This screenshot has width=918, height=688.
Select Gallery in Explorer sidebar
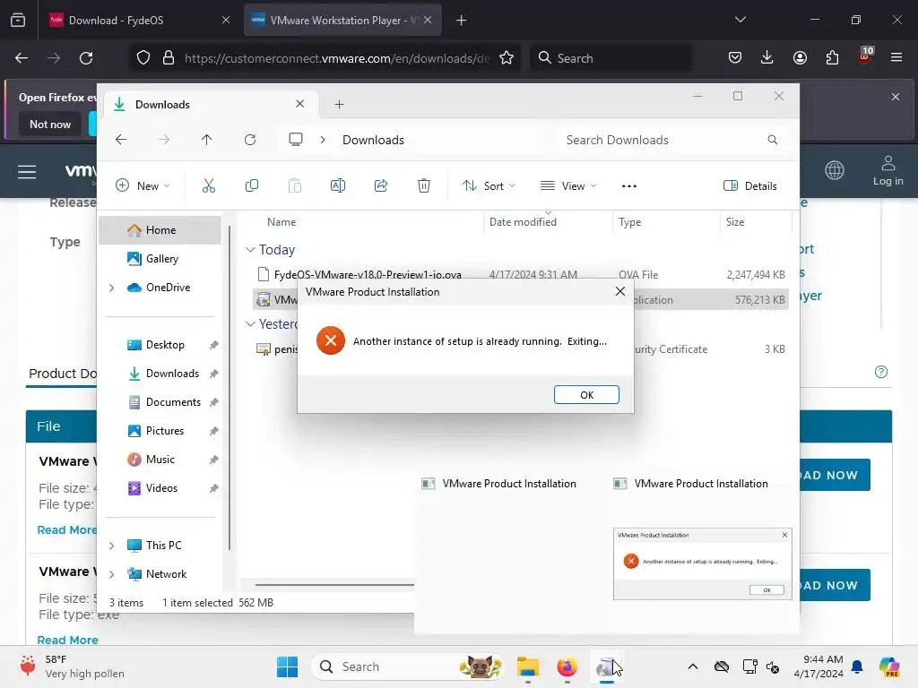(x=160, y=259)
